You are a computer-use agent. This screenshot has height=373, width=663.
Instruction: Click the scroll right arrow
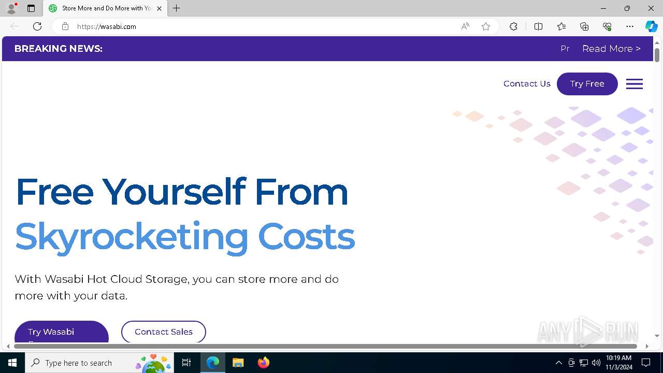click(x=647, y=346)
